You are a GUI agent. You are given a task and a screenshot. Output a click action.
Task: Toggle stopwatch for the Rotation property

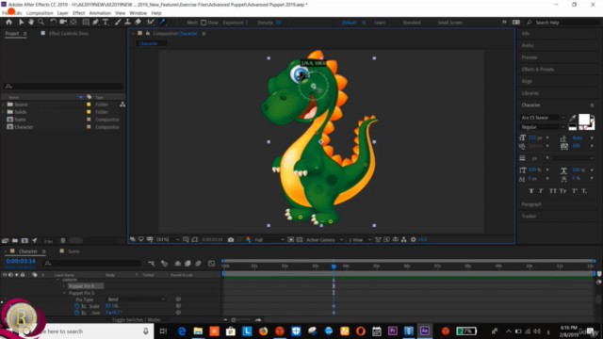(76, 313)
